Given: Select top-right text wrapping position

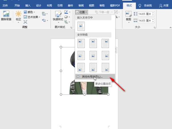Looking at the screenshot, I should [105, 44].
